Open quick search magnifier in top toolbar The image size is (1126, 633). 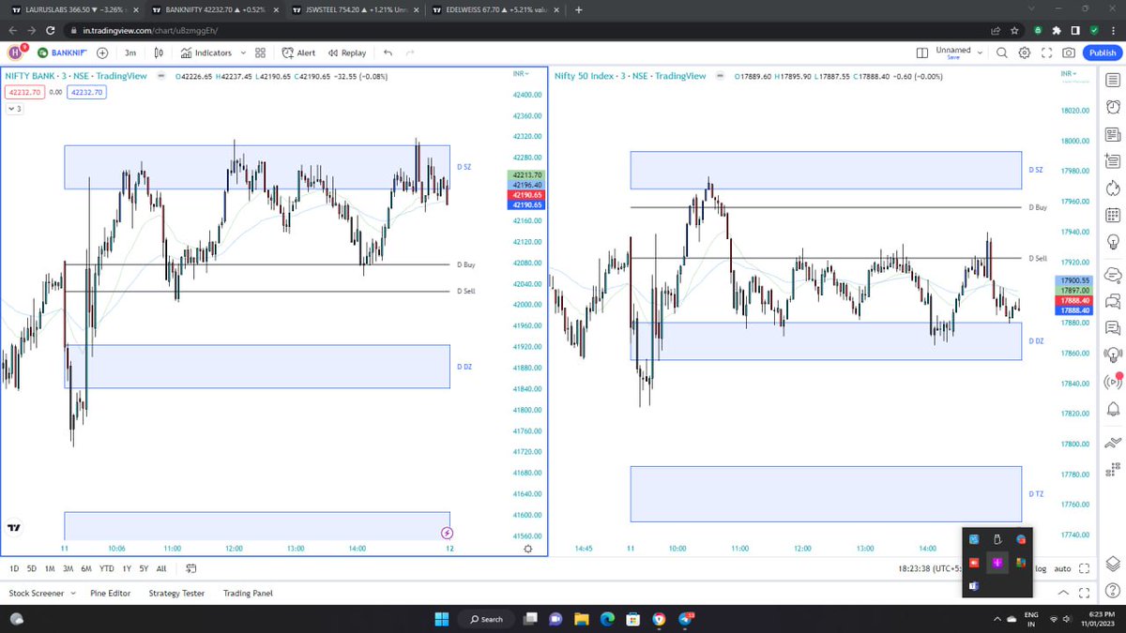point(1001,53)
